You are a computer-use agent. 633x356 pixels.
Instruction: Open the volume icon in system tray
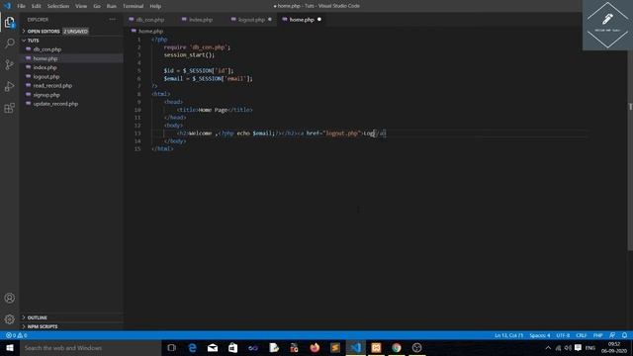click(x=568, y=347)
